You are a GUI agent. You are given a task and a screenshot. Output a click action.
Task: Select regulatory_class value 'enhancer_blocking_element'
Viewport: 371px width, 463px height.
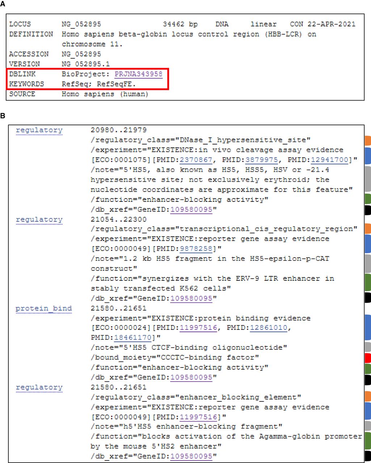click(238, 397)
